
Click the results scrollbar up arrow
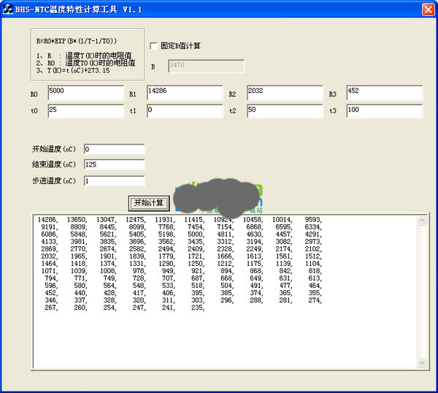point(421,221)
